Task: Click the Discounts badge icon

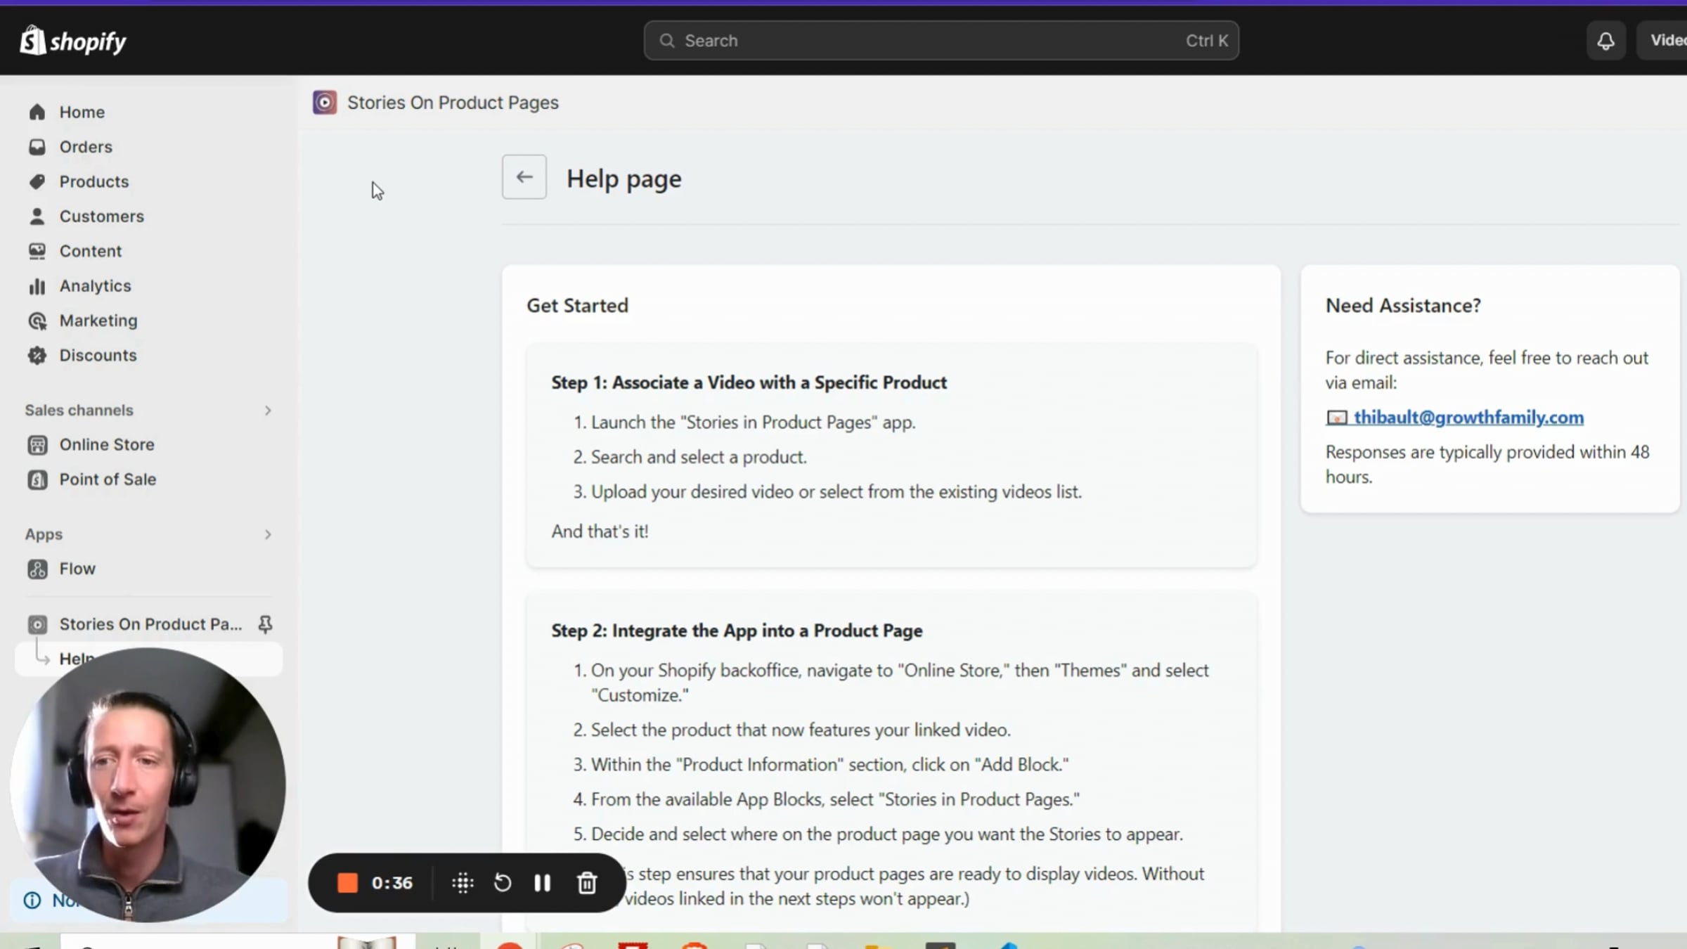Action: (x=37, y=356)
